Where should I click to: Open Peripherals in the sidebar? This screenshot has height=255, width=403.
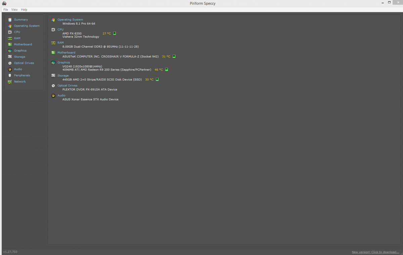coord(22,75)
